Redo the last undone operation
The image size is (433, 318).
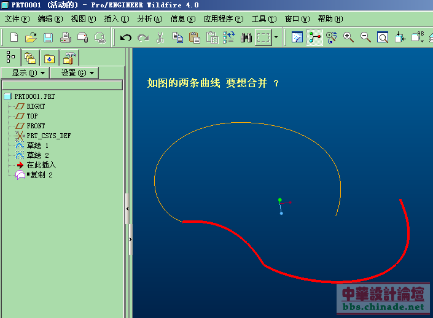click(x=143, y=37)
